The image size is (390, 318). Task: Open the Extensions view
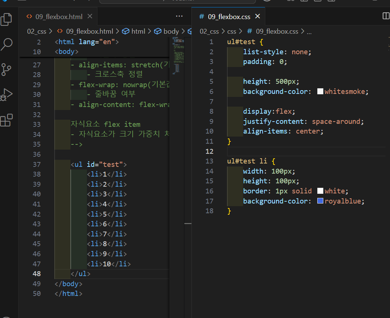[x=6, y=120]
